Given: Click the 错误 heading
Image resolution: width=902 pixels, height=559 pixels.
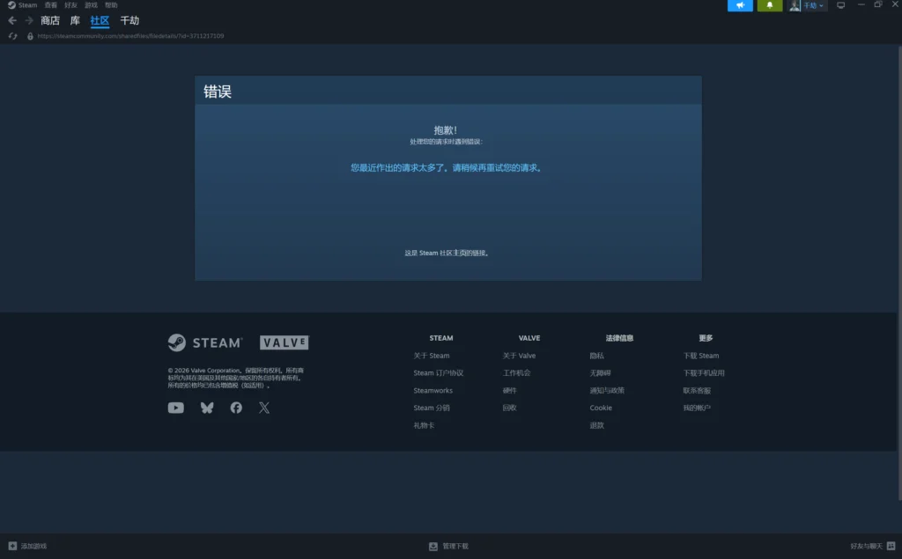Looking at the screenshot, I should click(x=218, y=92).
